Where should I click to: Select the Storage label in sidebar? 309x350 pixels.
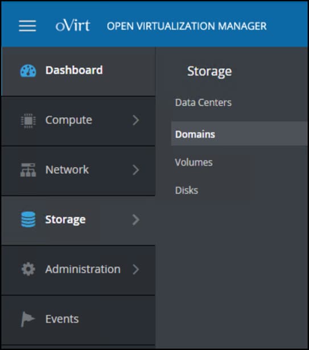tap(65, 220)
